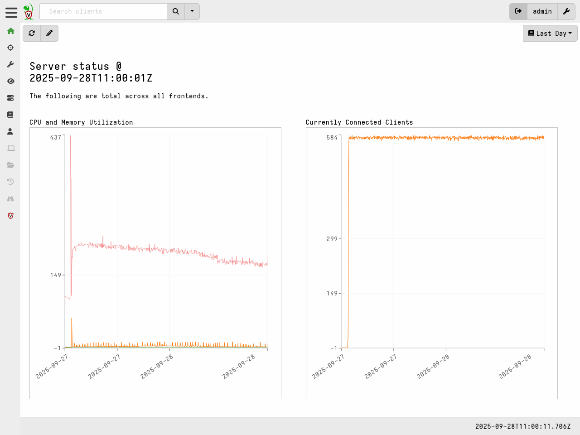Click the edit dashboard pencil icon
The image size is (580, 435).
tap(49, 33)
